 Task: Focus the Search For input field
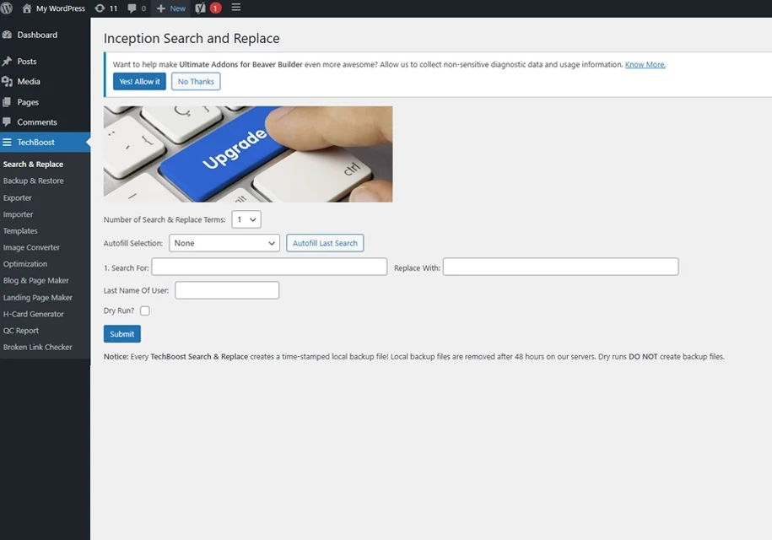pyautogui.click(x=269, y=267)
